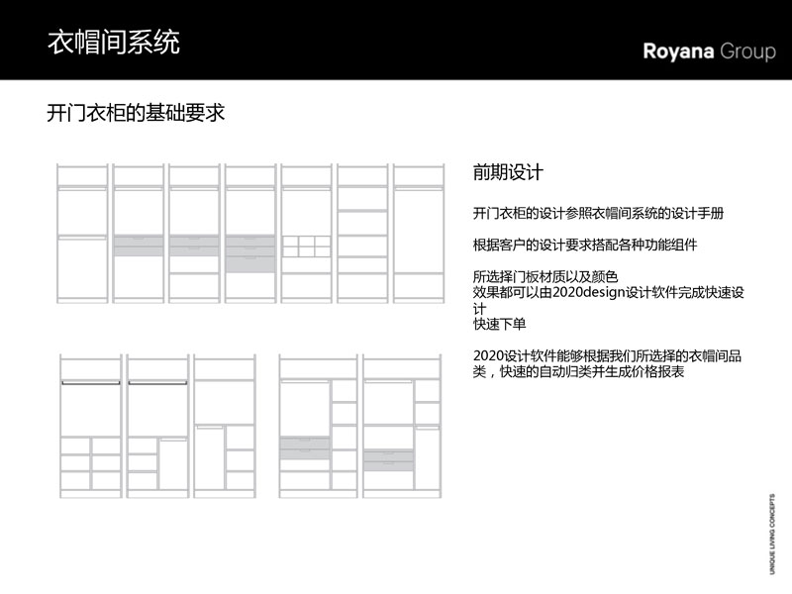Screen dimensions: 792x594
Task: Click the bottom-right wardrobe diagram
Action: pyautogui.click(x=401, y=424)
